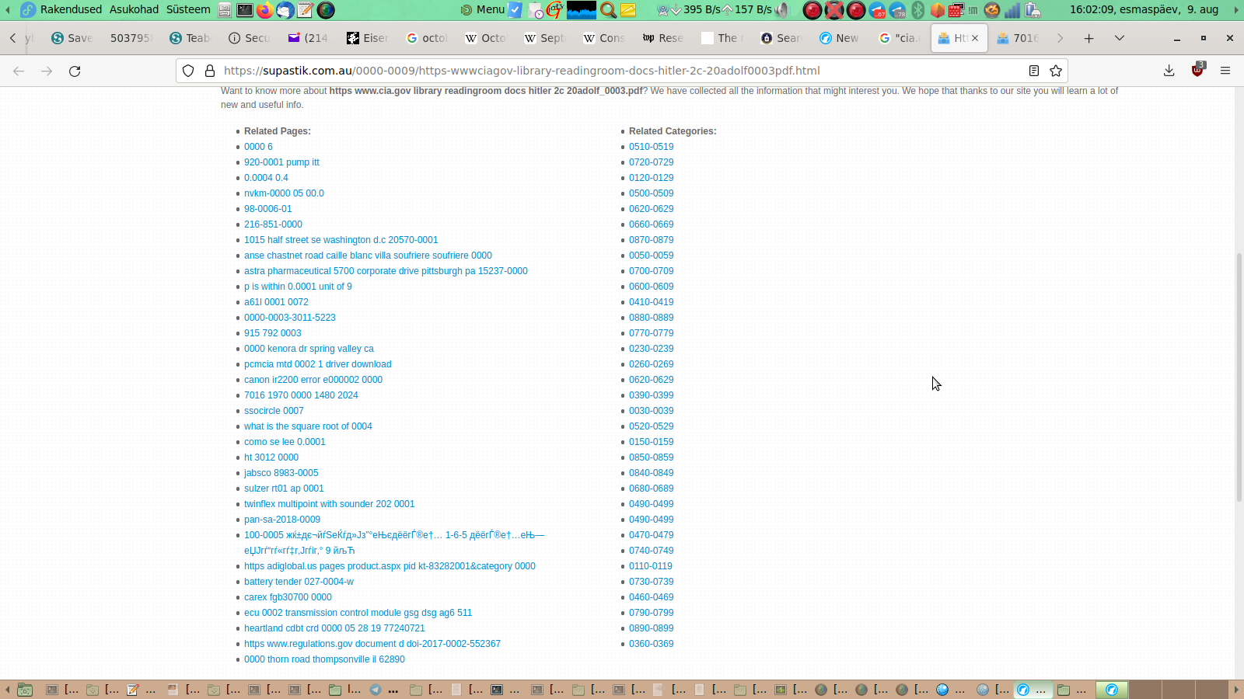Open 'twinflex multipoint with sounder 202 0001' link
The width and height of the screenshot is (1244, 699).
pos(329,504)
